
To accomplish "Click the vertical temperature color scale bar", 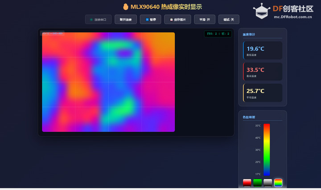I will click(x=267, y=150).
